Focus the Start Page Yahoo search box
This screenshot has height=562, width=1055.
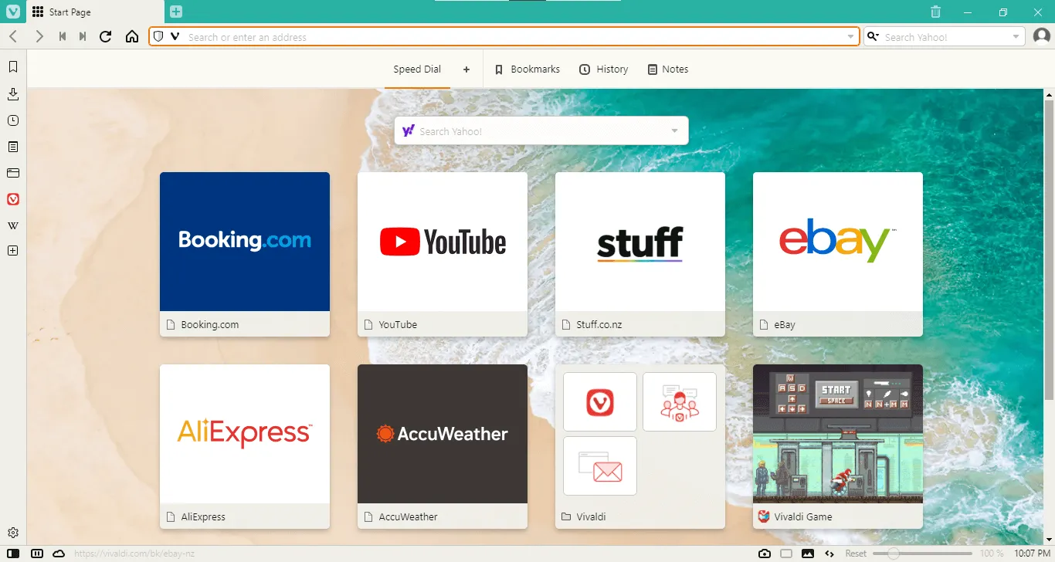(541, 131)
